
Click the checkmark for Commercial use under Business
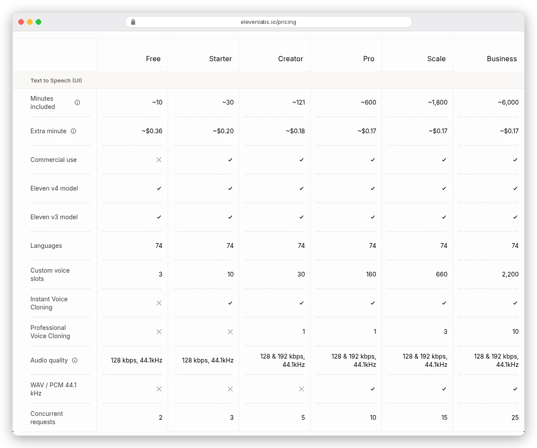(515, 160)
